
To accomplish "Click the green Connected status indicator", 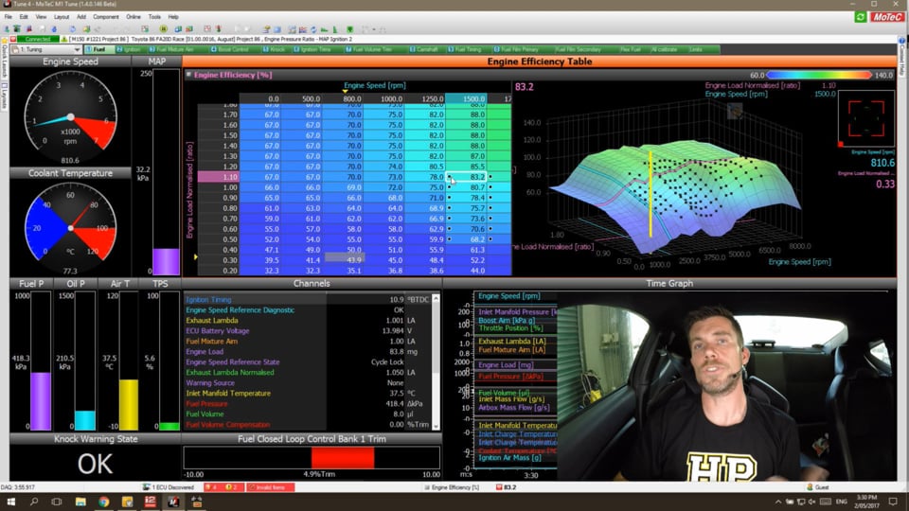I will (x=38, y=40).
